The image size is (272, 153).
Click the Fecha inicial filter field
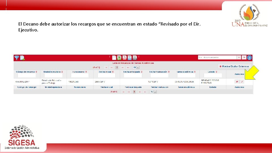tap(107, 75)
